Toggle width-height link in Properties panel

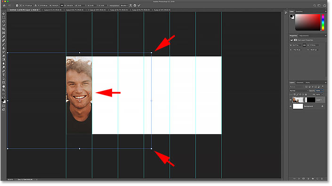coord(305,45)
